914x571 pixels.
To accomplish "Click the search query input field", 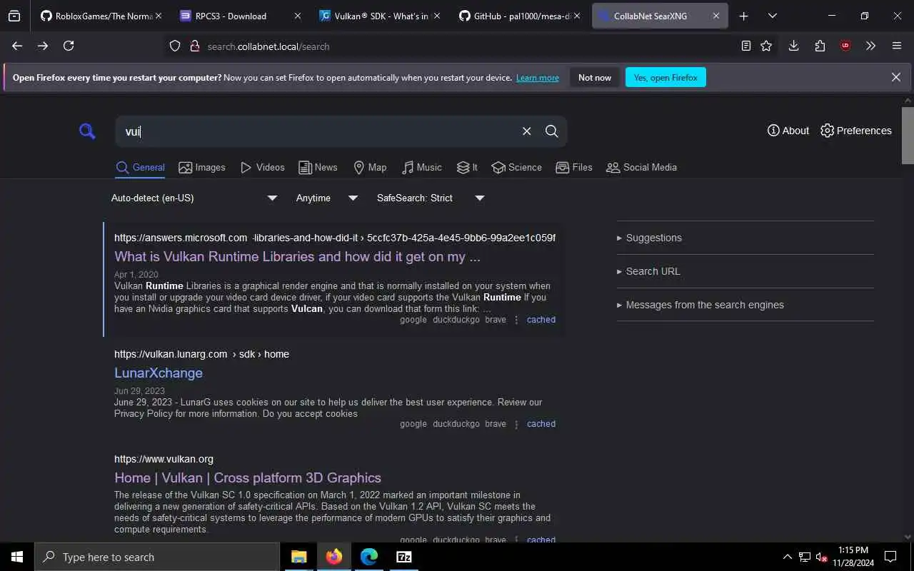I will tap(318, 131).
